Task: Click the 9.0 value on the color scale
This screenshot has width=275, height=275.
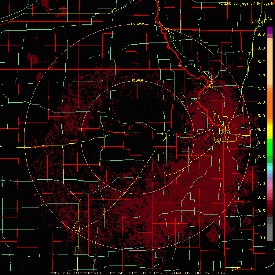Action: (x=261, y=48)
